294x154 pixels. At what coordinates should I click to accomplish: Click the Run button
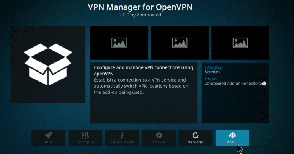click(48, 138)
